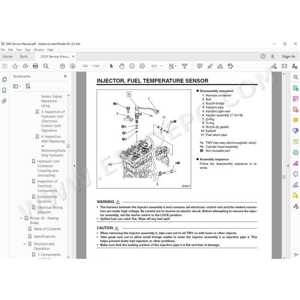Image resolution: width=300 pixels, height=300 pixels.
Task: Click find current bookmark icon
Action: (28, 86)
